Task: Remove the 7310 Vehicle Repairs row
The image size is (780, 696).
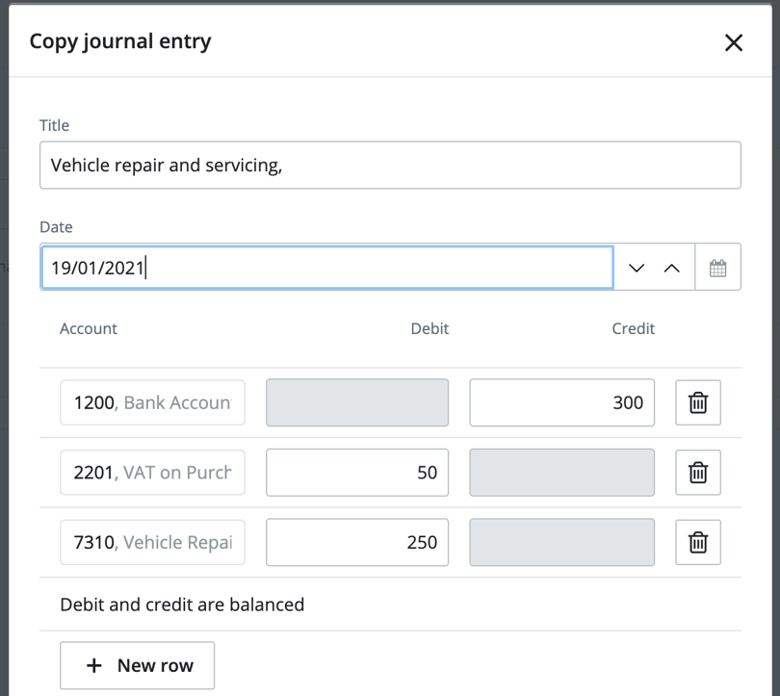Action: (698, 543)
